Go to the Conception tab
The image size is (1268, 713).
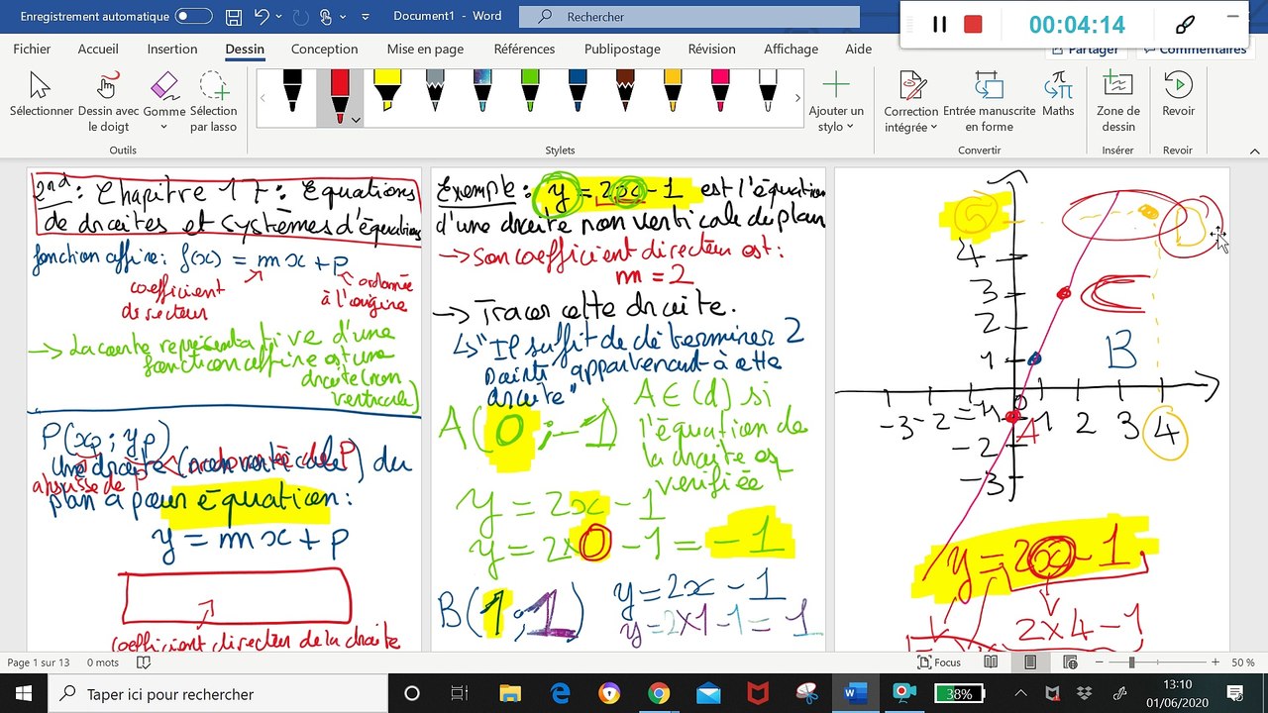(324, 49)
